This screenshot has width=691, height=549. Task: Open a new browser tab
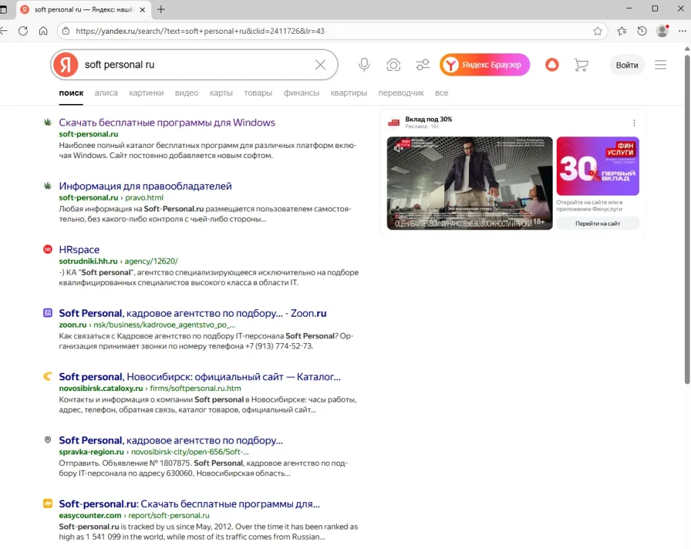161,9
